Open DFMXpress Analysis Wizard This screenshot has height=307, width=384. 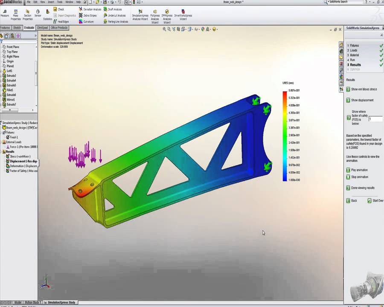pos(167,17)
